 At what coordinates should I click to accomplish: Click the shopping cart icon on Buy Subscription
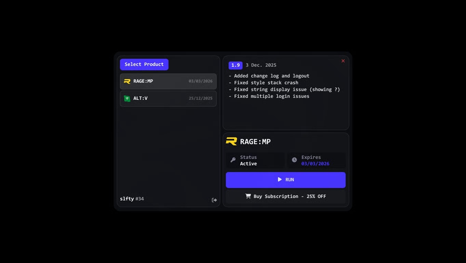pyautogui.click(x=248, y=196)
